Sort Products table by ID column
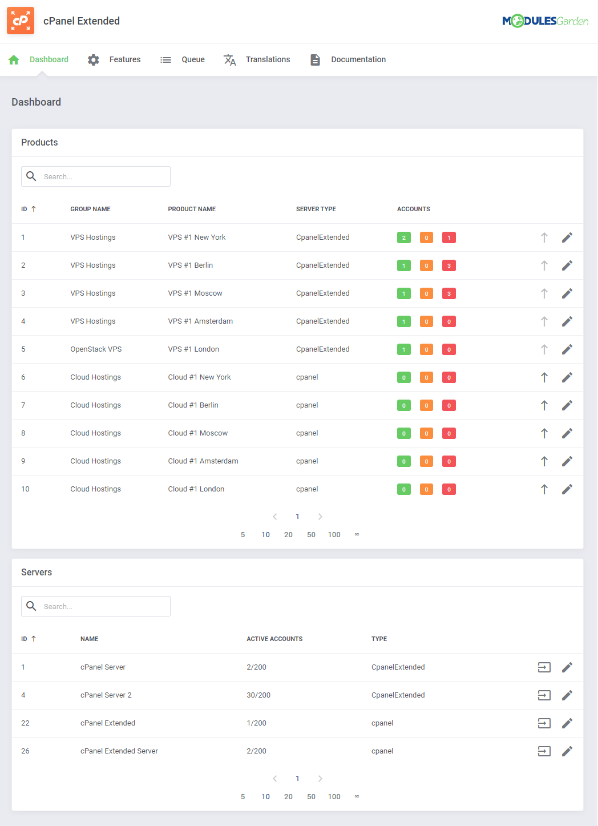Viewport: 598px width, 826px height. coord(29,209)
